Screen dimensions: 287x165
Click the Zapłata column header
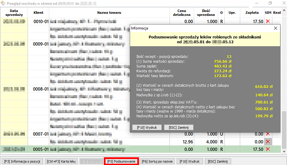[x=252, y=12]
